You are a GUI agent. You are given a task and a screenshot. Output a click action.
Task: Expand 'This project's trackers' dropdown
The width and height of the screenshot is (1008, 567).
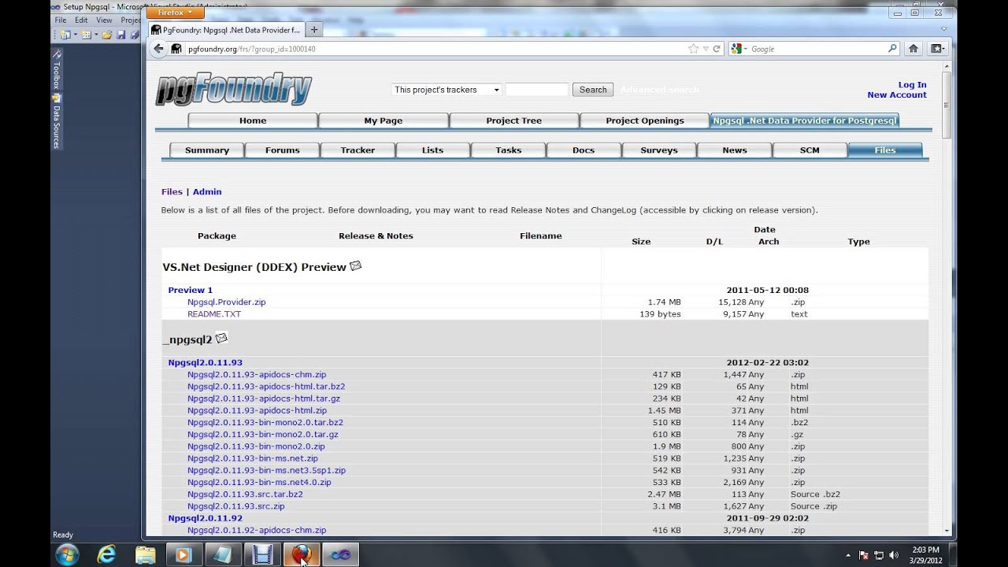click(447, 90)
